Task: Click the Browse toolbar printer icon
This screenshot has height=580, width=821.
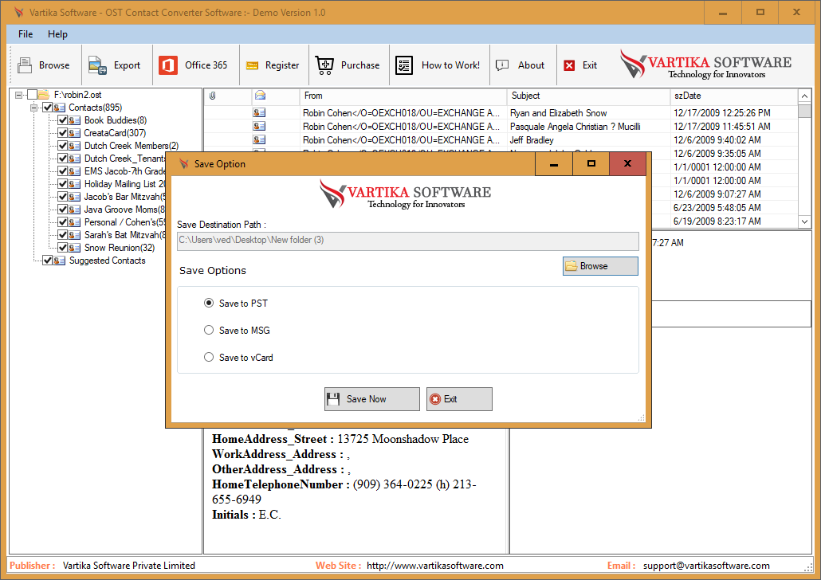Action: [x=25, y=65]
